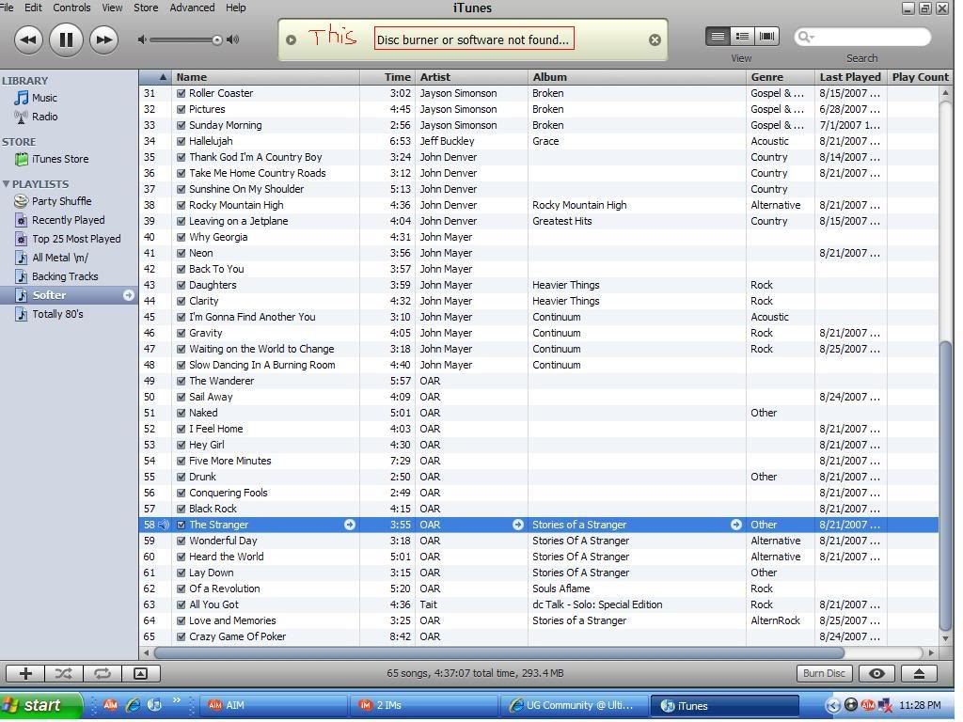Switch to Cover Flow view
This screenshot has height=722, width=963.
[766, 37]
